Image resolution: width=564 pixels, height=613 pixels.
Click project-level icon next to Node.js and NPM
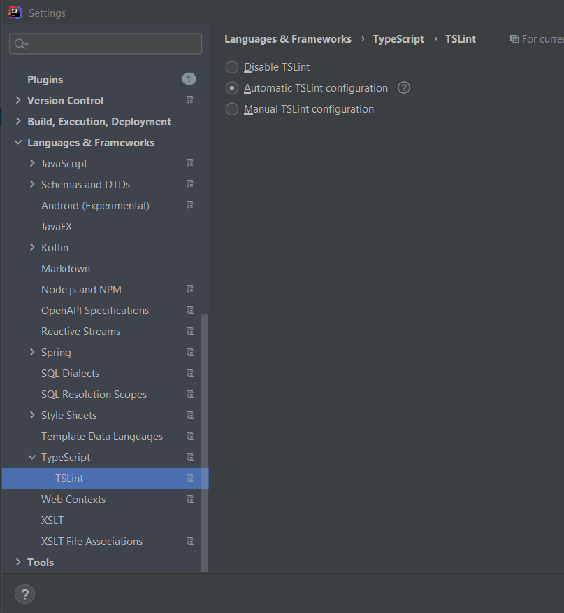coord(190,289)
